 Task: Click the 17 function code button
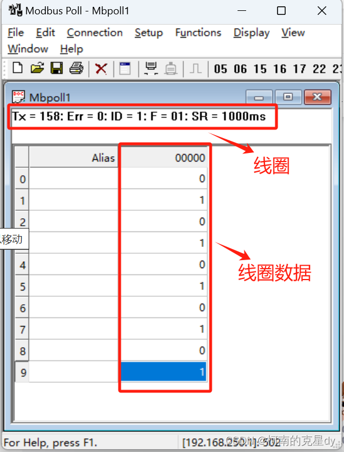pyautogui.click(x=299, y=69)
